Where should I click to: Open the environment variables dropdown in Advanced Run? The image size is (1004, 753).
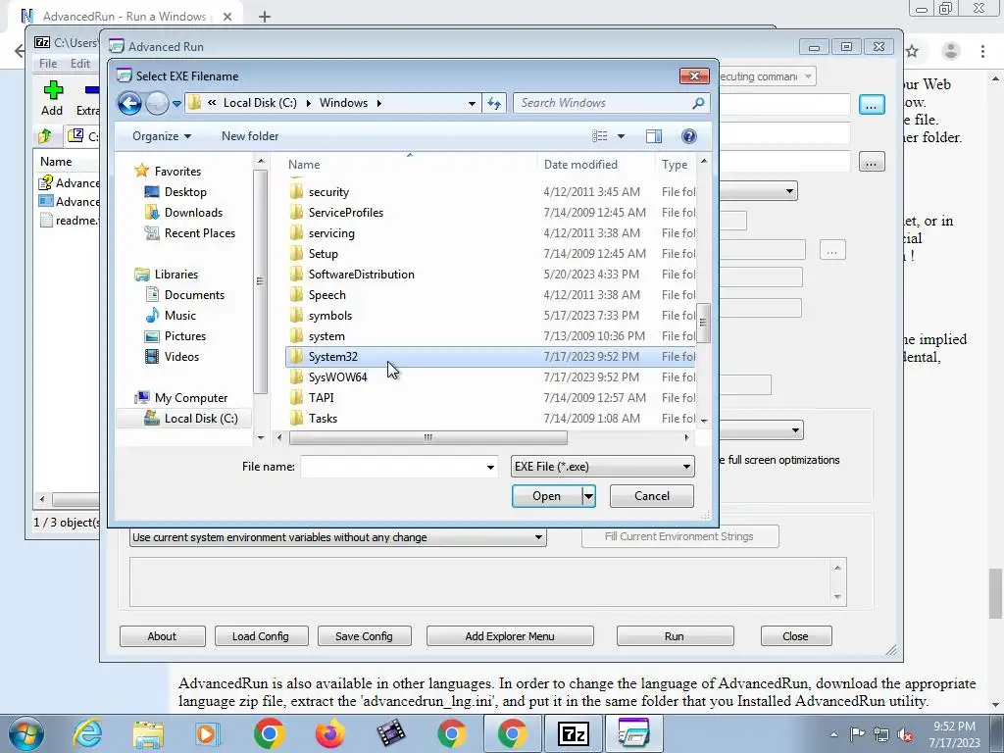pyautogui.click(x=337, y=537)
